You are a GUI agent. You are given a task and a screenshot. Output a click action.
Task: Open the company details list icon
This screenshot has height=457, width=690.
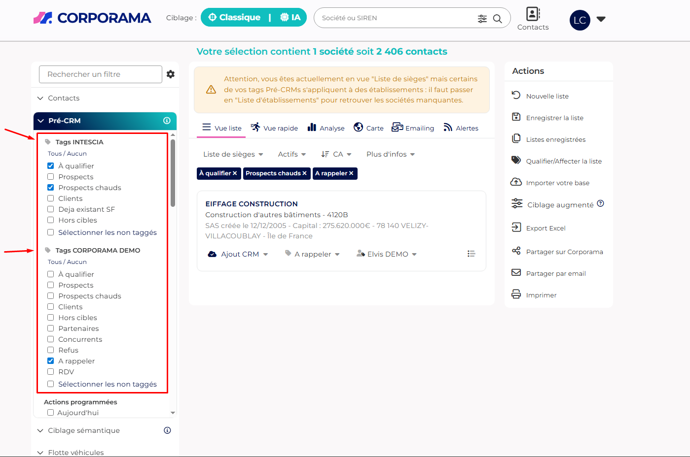471,254
